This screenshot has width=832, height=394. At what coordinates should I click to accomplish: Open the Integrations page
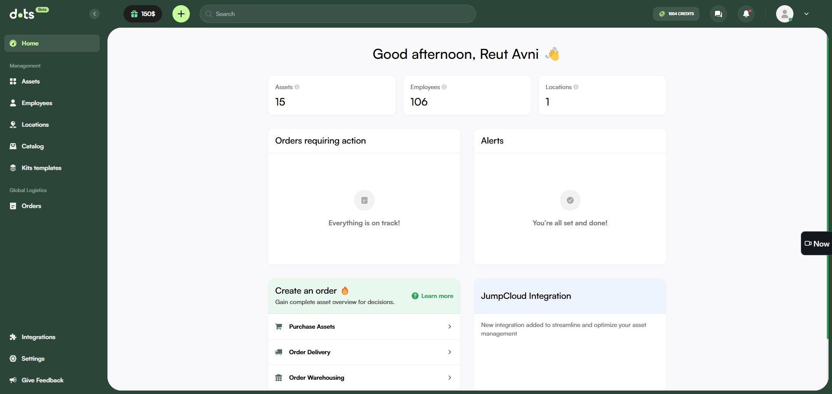coord(38,337)
